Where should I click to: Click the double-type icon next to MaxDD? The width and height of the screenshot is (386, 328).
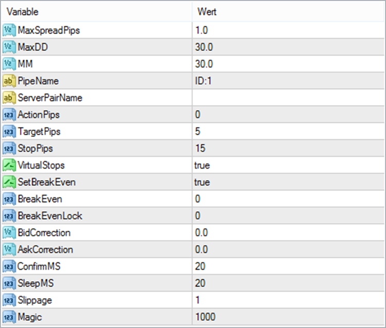tap(9, 47)
